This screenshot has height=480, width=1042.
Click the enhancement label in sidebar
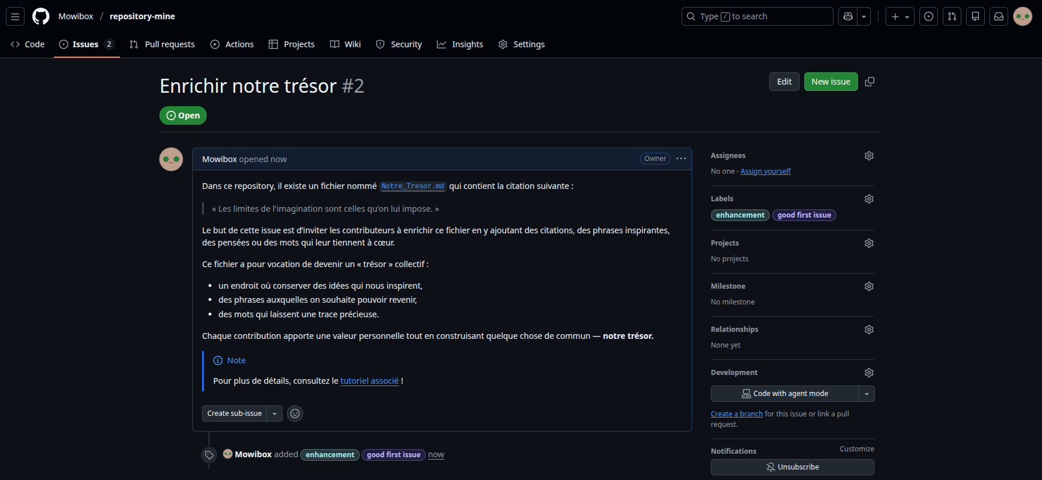point(740,215)
